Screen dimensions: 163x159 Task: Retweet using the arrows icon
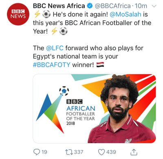pyautogui.click(x=69, y=152)
